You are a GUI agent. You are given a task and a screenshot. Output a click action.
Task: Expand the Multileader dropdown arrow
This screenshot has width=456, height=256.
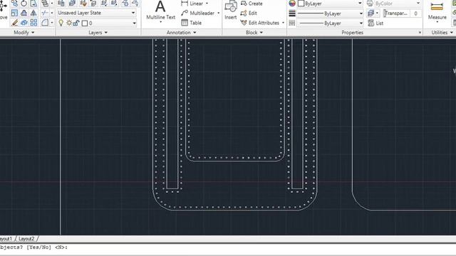pos(219,13)
